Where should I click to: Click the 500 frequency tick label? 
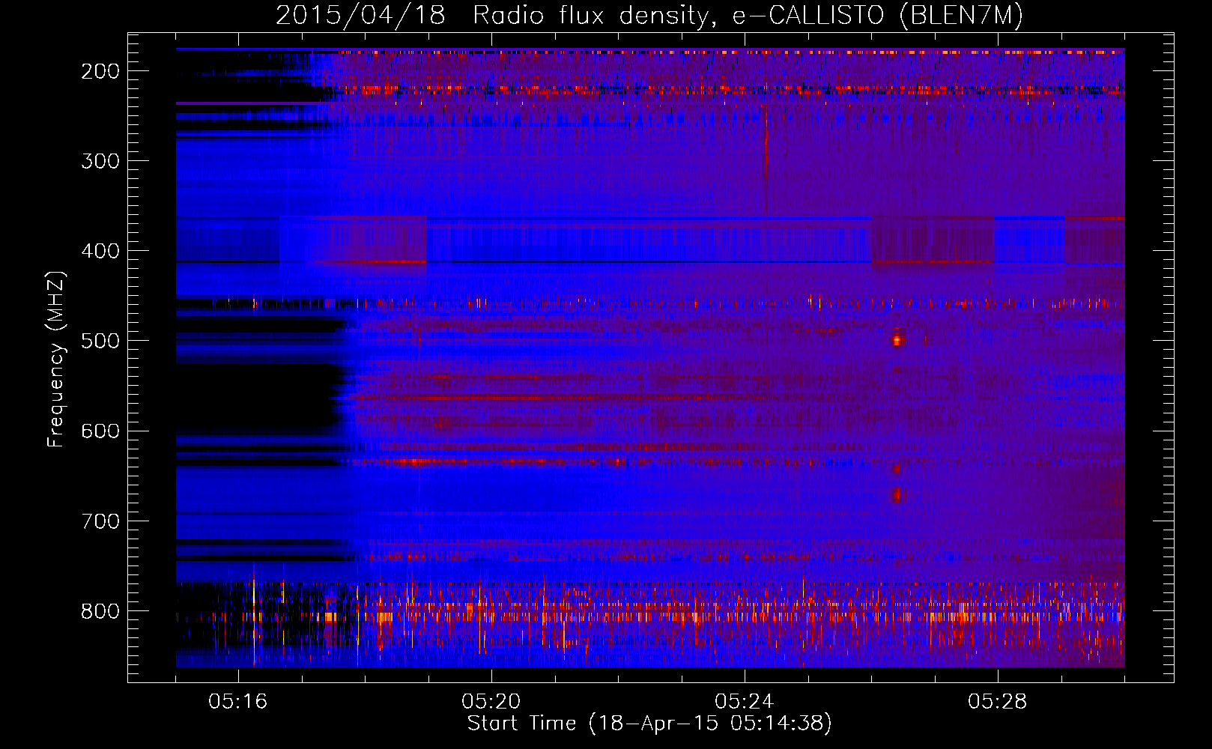pos(100,341)
